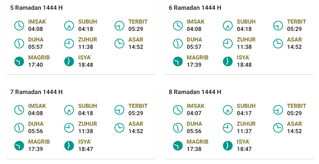319x164 pixels.
Task: Click the Zuhur clock icon for 7 Ramadan
Action: click(x=69, y=128)
